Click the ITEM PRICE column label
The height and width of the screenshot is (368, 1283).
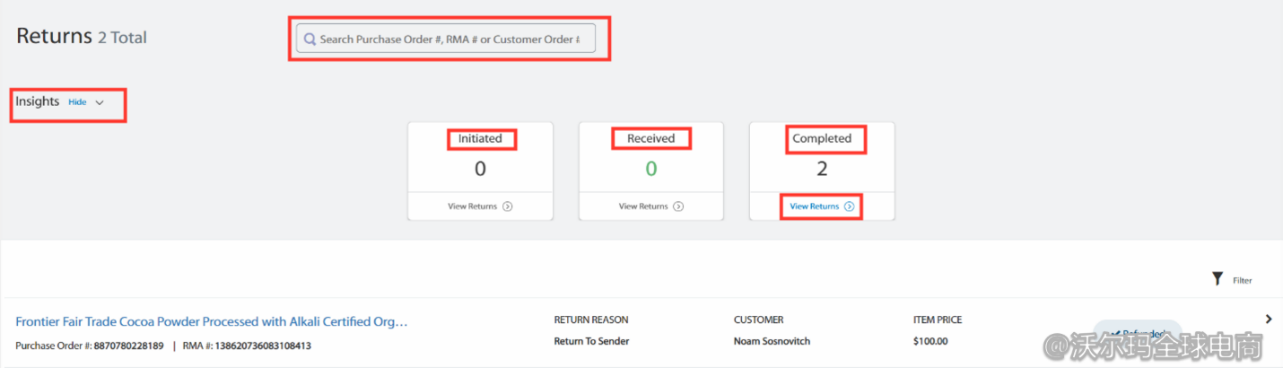point(938,320)
